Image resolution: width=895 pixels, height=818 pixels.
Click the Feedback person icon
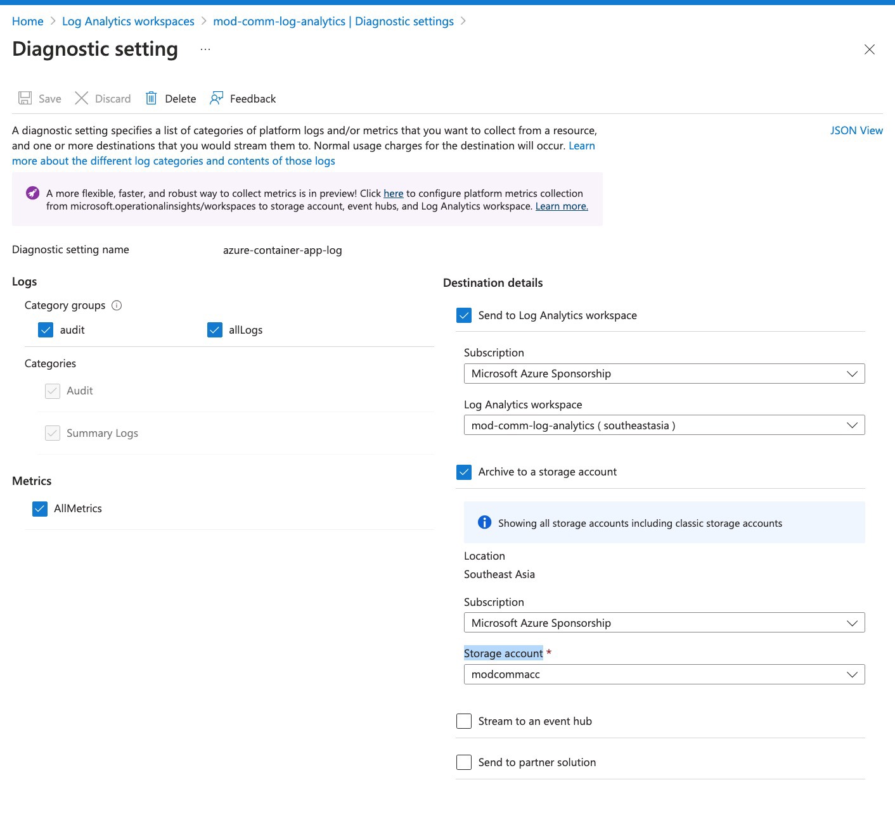pyautogui.click(x=216, y=98)
